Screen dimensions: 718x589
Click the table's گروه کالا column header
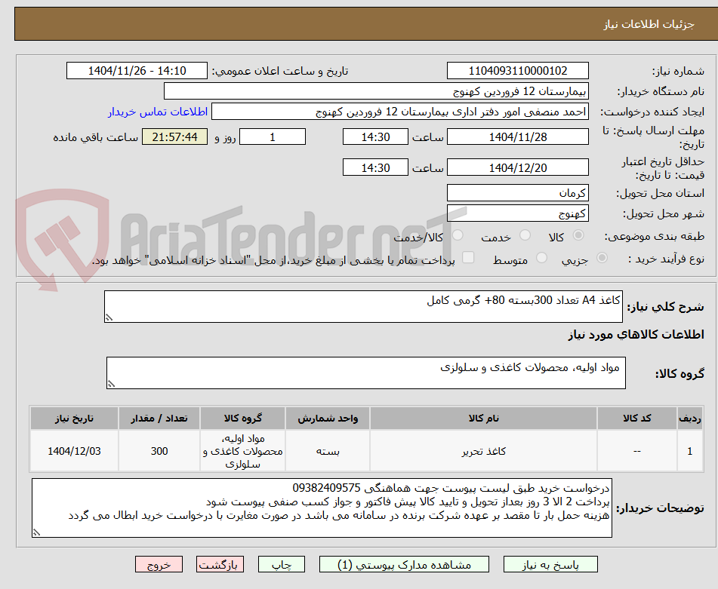pyautogui.click(x=242, y=418)
